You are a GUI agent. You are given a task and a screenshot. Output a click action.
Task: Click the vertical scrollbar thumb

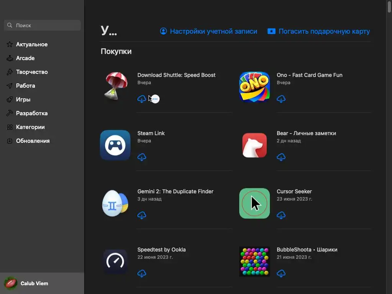tap(389, 6)
